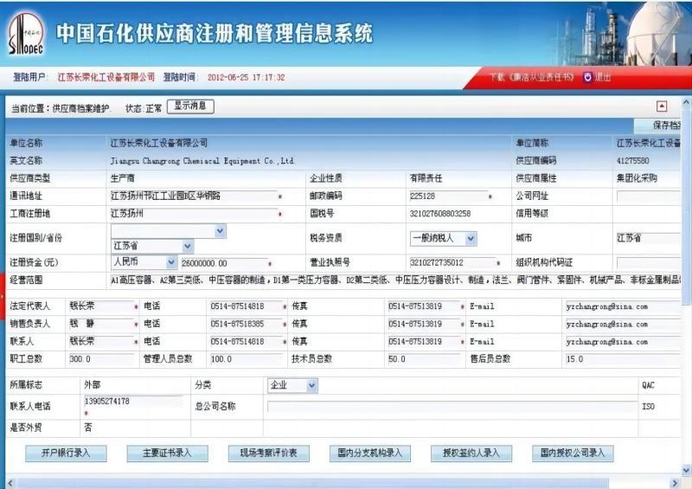Click the Sinopec logo icon

click(26, 34)
